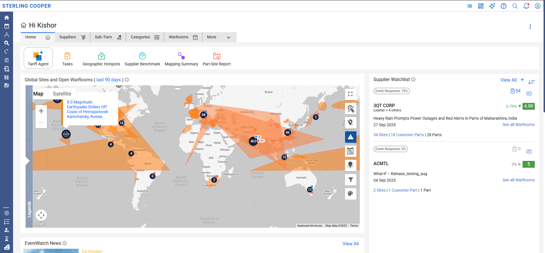Open 34 Sites link for 3QT CORP
This screenshot has width=545, height=253.
pos(380,135)
